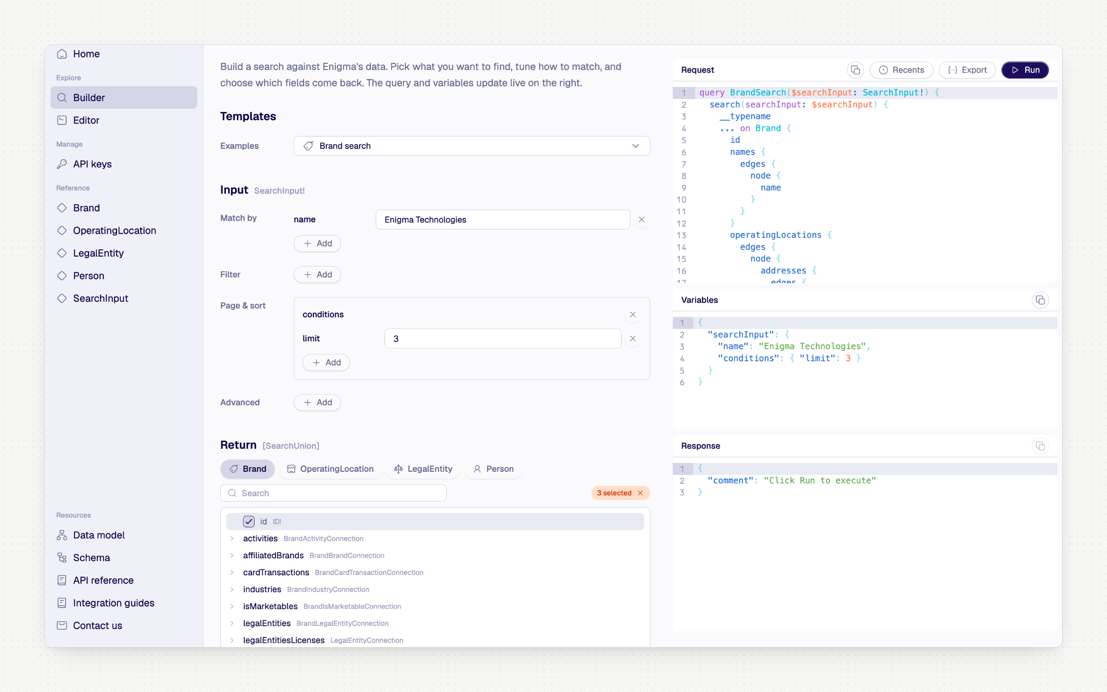The width and height of the screenshot is (1107, 692).
Task: Click the name input with Enigma Technologies
Action: (x=503, y=220)
